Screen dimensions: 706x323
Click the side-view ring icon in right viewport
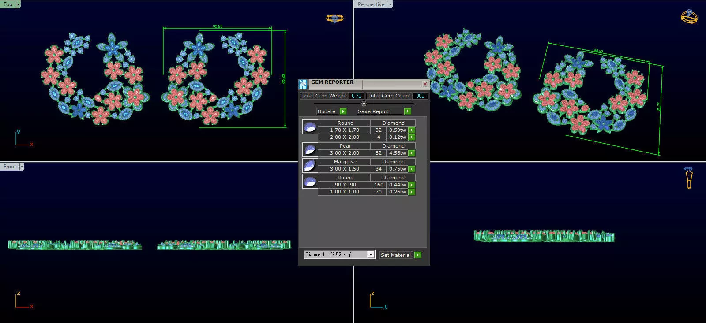pos(689,178)
